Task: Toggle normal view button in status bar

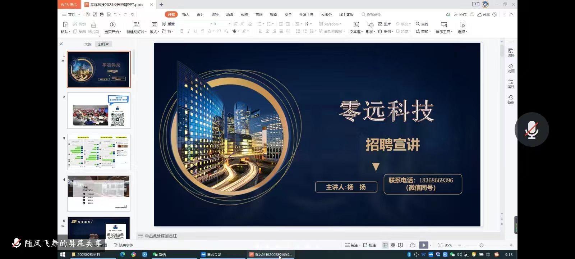Action: click(385, 245)
